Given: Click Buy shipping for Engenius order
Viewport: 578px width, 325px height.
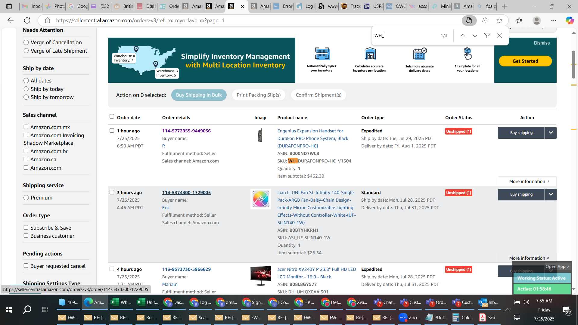Looking at the screenshot, I should click(x=521, y=133).
